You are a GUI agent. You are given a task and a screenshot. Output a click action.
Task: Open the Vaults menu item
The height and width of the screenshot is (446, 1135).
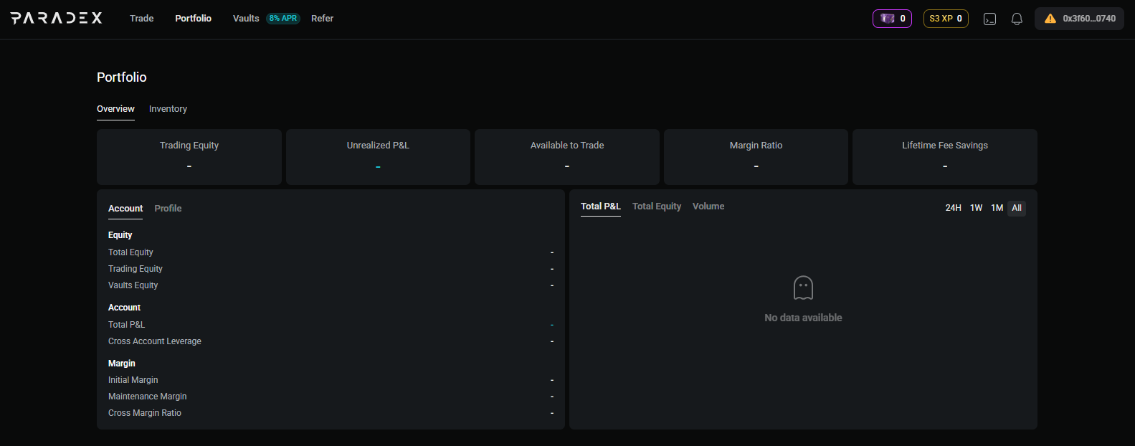tap(246, 19)
